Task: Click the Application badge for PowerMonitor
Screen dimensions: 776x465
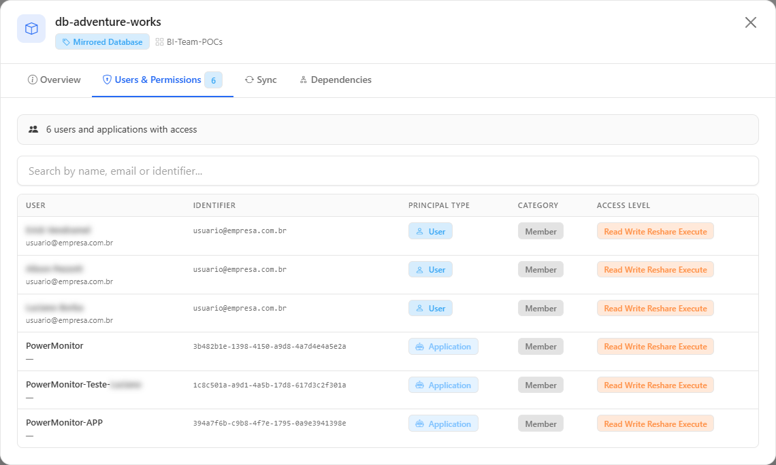Action: tap(443, 347)
